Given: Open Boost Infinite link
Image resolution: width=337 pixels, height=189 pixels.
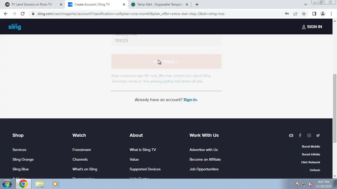Looking at the screenshot, I should coord(311,154).
